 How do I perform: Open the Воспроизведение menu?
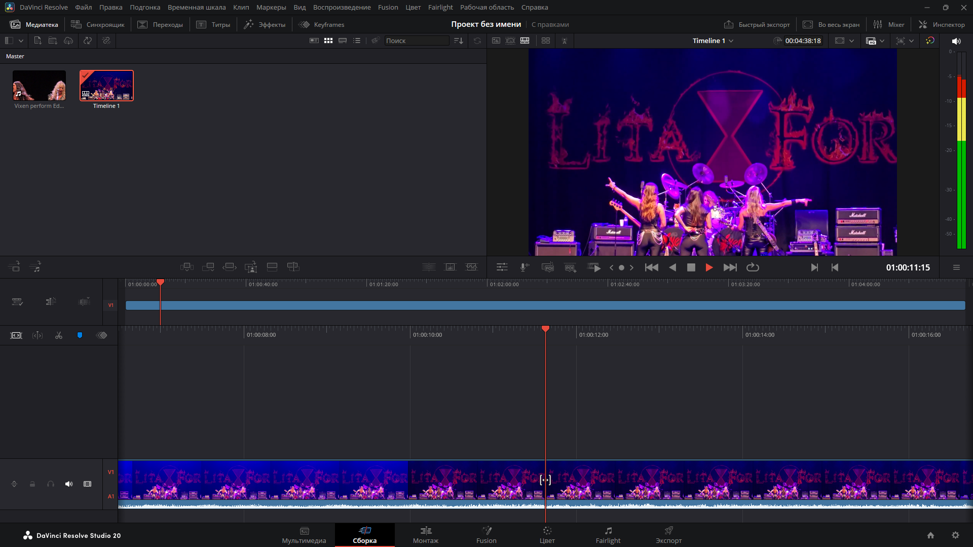(x=342, y=7)
